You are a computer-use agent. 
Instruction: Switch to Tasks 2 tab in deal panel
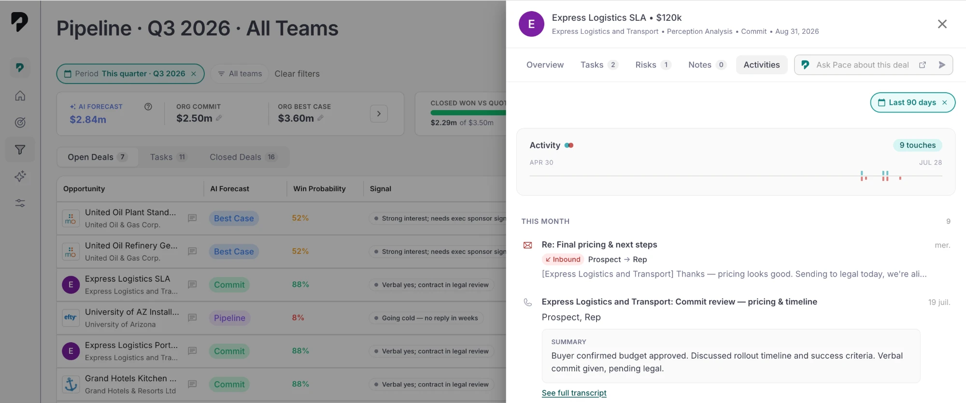click(599, 65)
